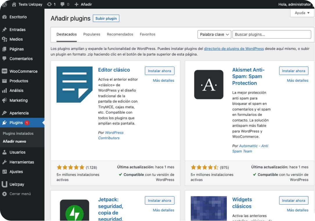Open the Medios media icon

4,39
